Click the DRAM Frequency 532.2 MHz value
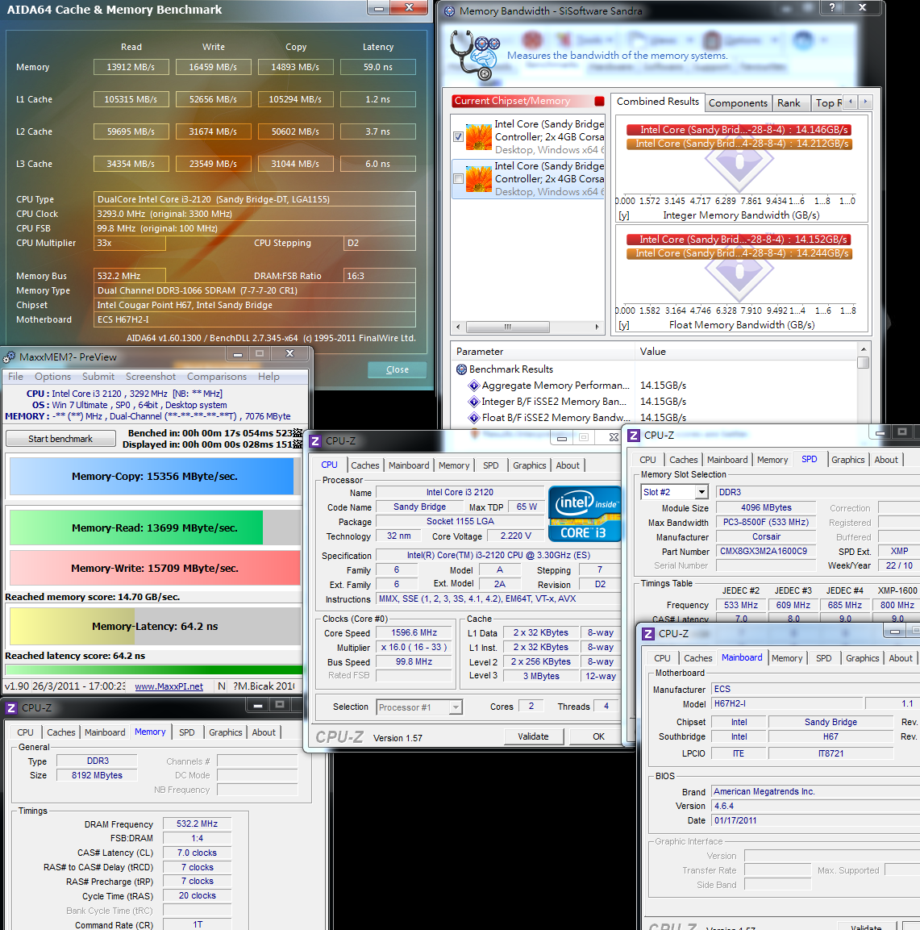 coord(198,824)
